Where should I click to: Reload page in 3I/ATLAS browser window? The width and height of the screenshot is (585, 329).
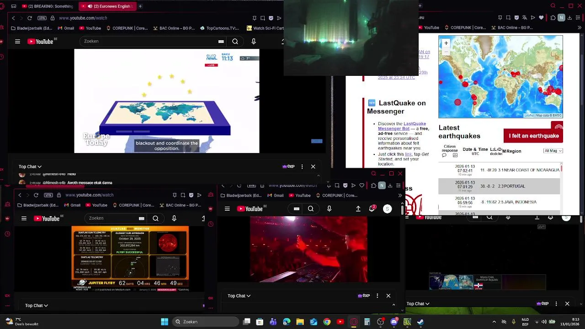click(x=36, y=195)
